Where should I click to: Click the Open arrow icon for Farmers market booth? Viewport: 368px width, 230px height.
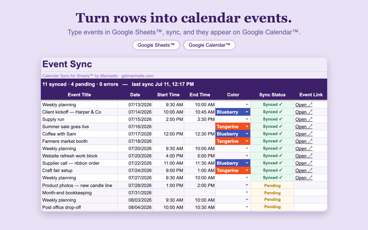coord(310,141)
